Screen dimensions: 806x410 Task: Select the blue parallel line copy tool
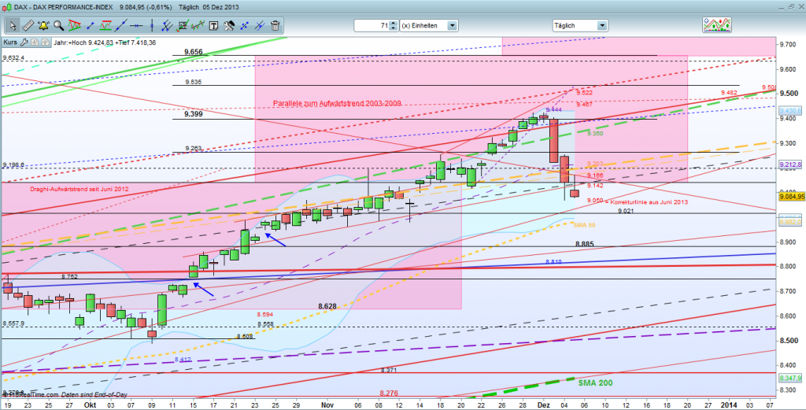click(260, 24)
